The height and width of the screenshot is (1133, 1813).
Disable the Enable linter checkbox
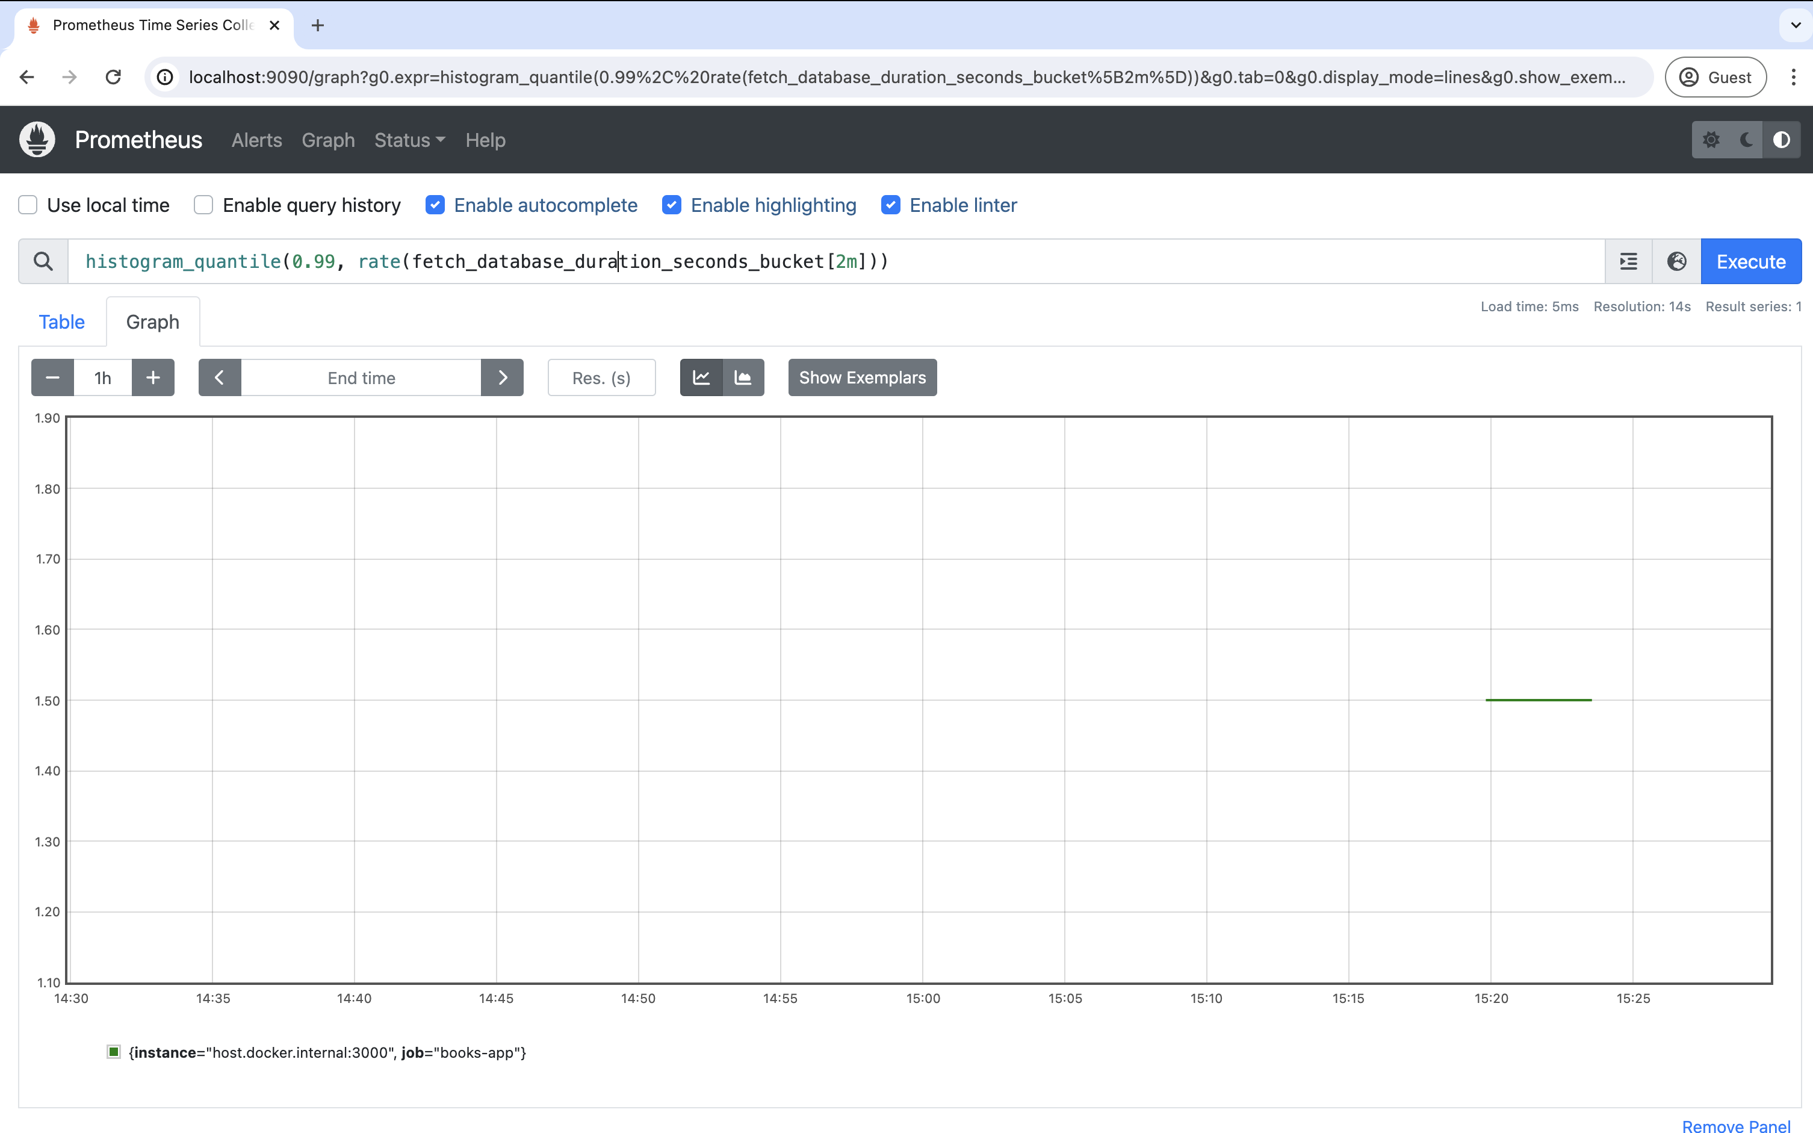(x=890, y=205)
